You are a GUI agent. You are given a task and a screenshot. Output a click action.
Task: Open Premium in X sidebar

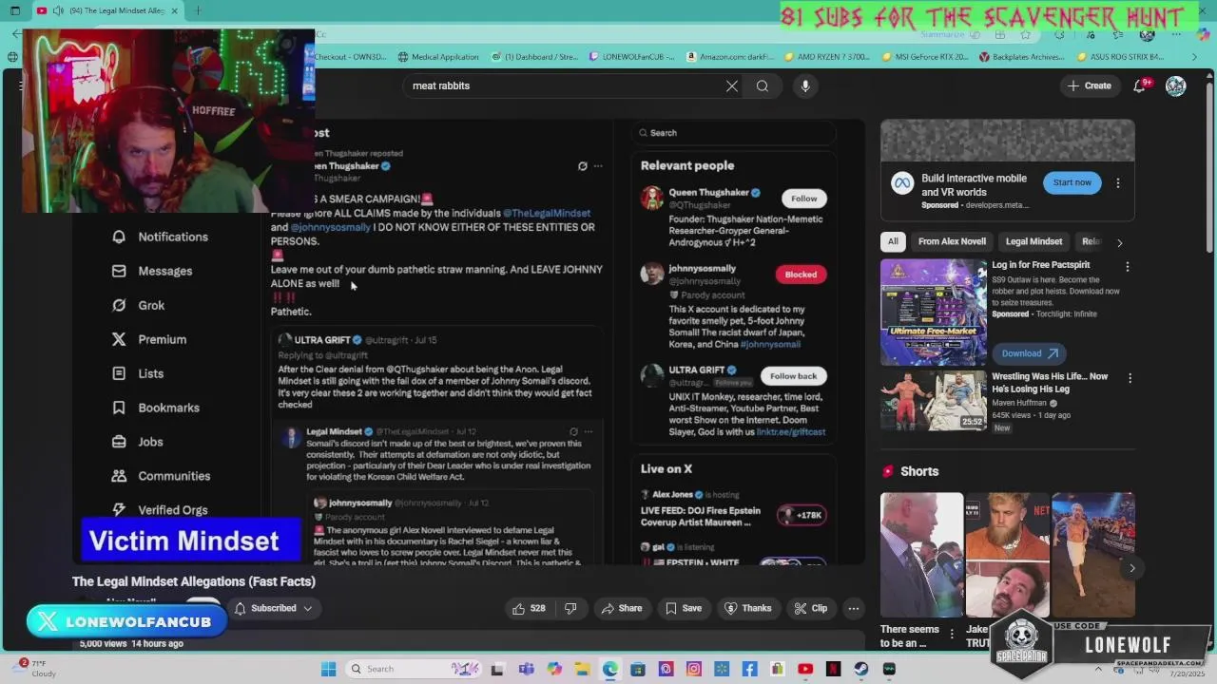pyautogui.click(x=148, y=339)
